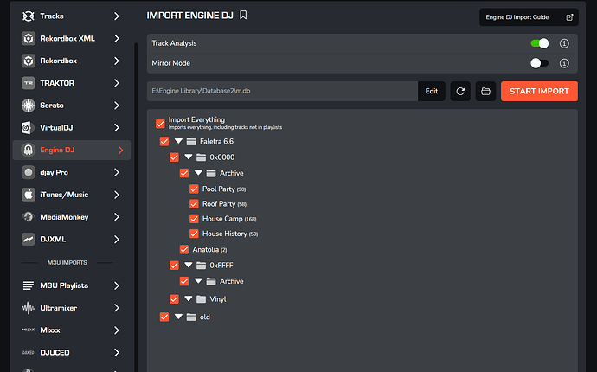
Task: Collapse the 0x0000 folder triangle
Action: 188,157
